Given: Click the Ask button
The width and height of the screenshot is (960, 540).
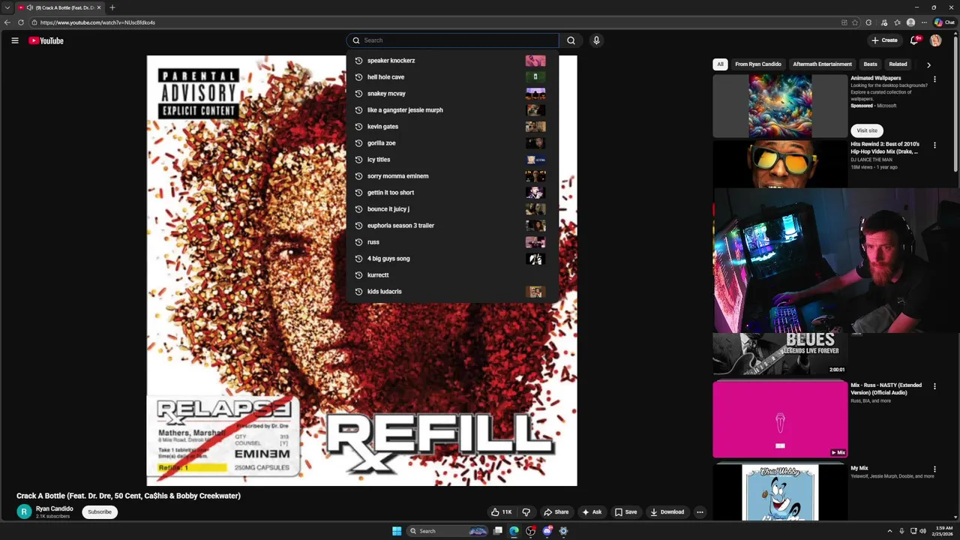Looking at the screenshot, I should click(x=592, y=512).
